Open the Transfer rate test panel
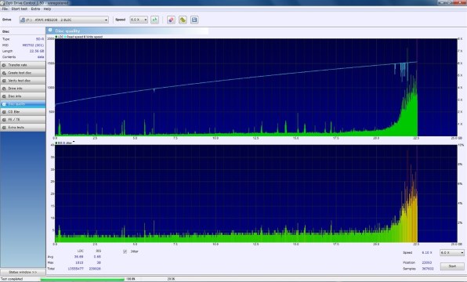The height and width of the screenshot is (282, 467). (23, 65)
